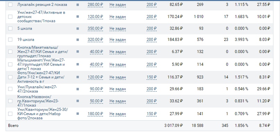Open 'Не задан' limit for 19 школа

[118, 40]
